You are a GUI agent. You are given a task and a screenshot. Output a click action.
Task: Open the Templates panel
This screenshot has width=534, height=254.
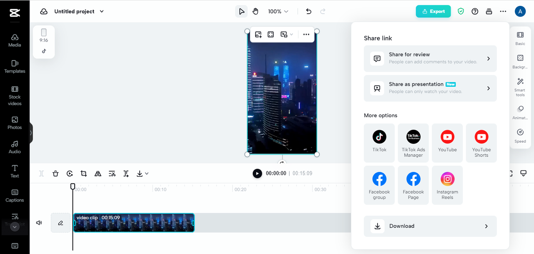click(15, 67)
